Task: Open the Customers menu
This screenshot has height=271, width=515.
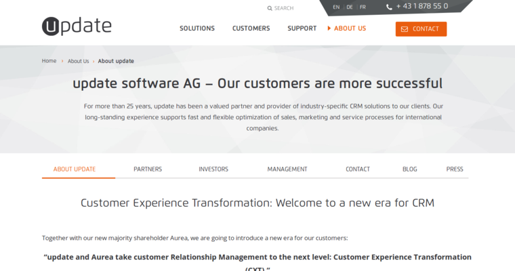Action: click(x=251, y=28)
